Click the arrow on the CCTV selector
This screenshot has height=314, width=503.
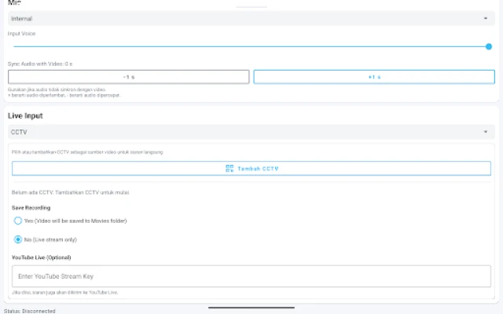(485, 132)
